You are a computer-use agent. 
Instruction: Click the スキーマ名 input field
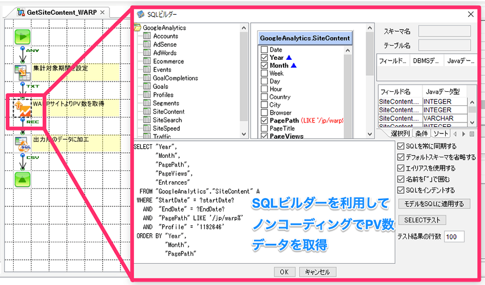(x=444, y=31)
